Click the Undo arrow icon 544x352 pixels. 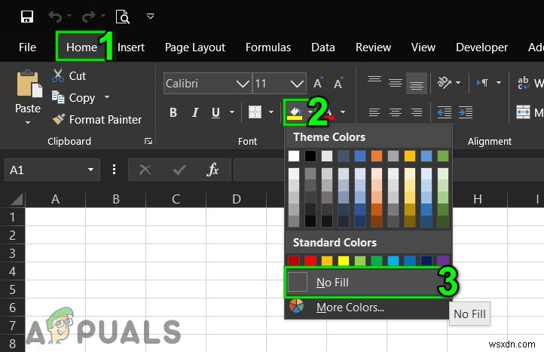55,17
